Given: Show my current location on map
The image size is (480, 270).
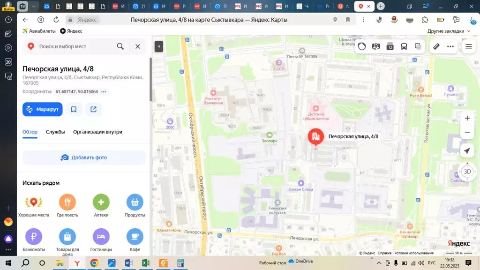Looking at the screenshot, I should tap(467, 150).
